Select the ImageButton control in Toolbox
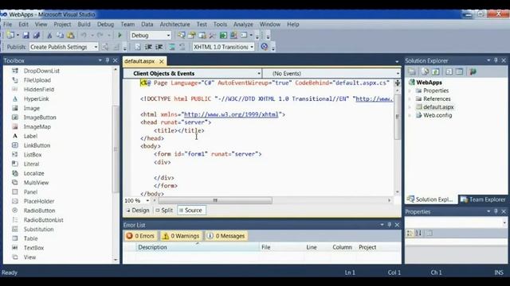Viewport: 510px width, 286px height. [40, 118]
